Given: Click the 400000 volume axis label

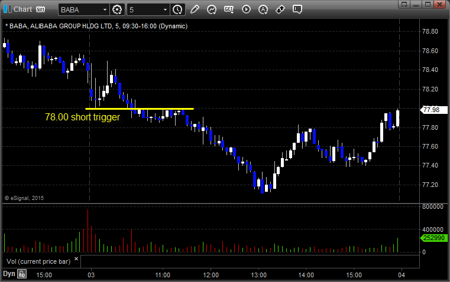Looking at the screenshot, I should 432,229.
